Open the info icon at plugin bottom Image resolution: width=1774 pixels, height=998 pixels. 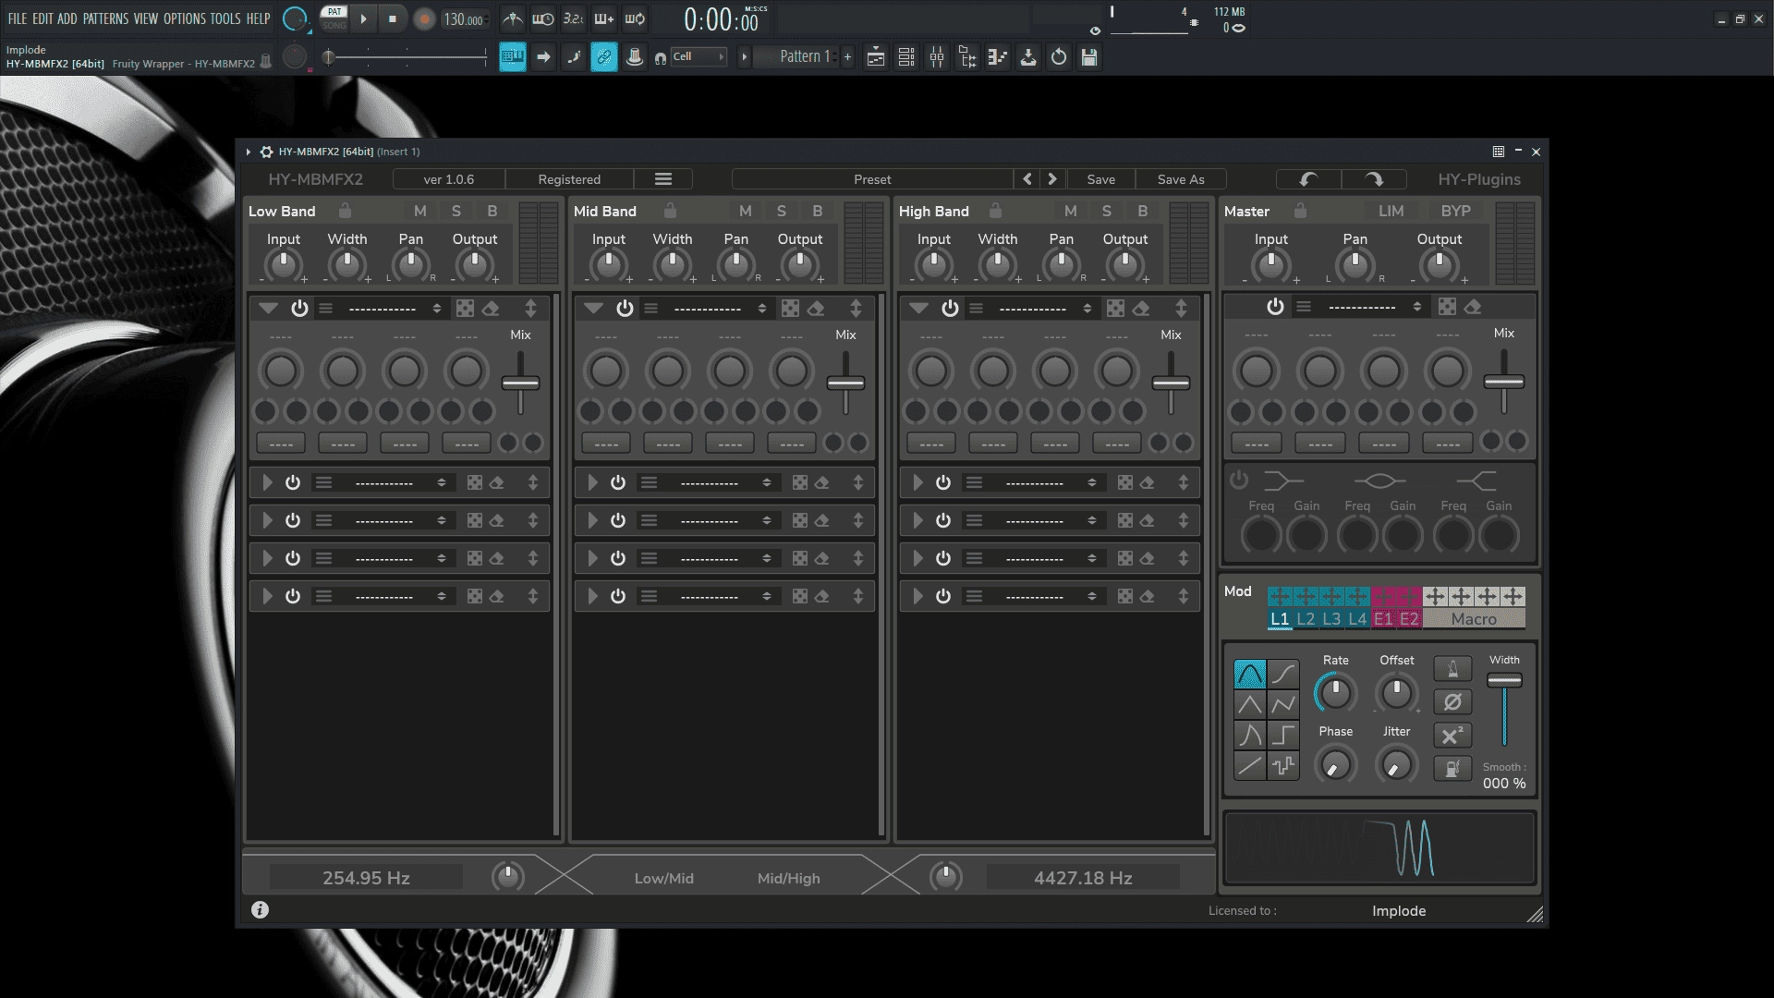click(260, 910)
